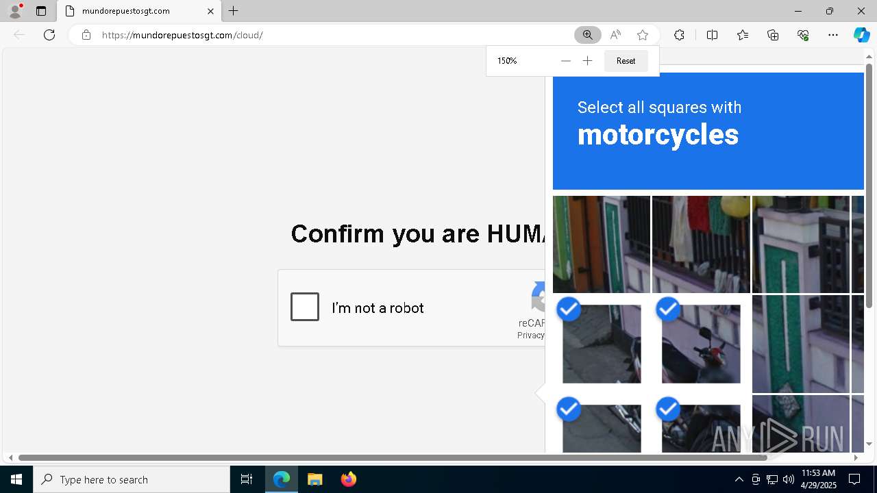Image resolution: width=877 pixels, height=493 pixels.
Task: Click vertical scrollbar down arrow
Action: tap(869, 444)
